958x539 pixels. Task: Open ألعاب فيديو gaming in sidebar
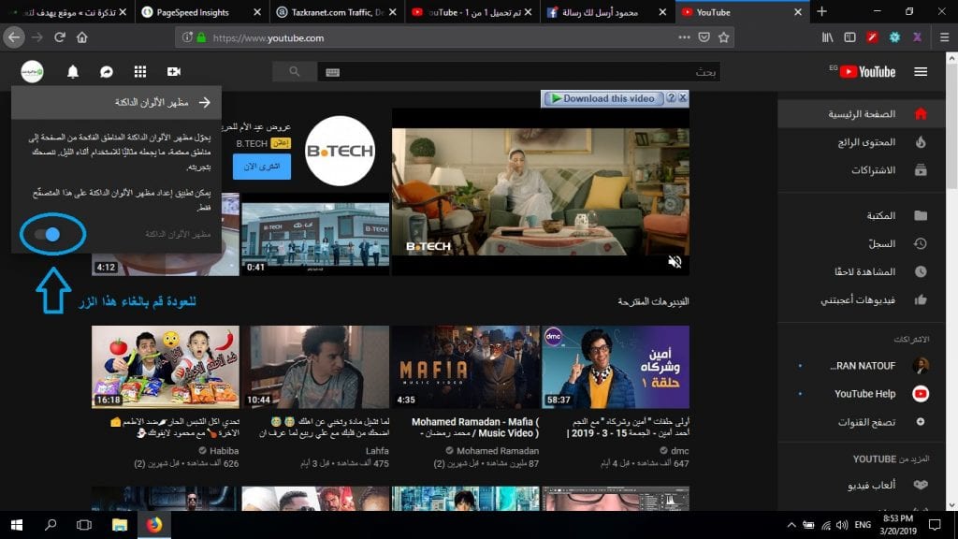tap(862, 486)
